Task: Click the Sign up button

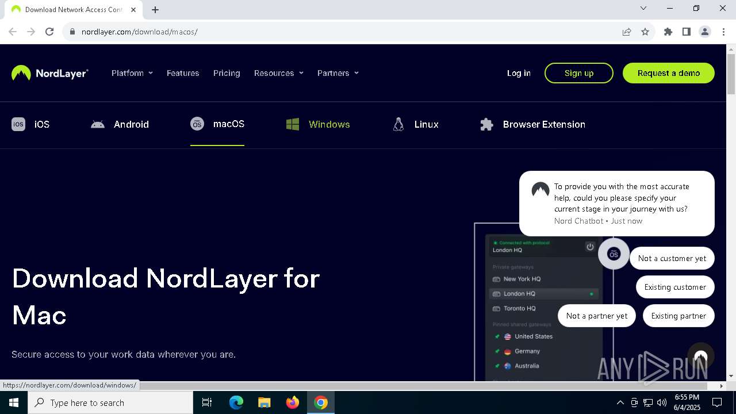Action: point(579,73)
